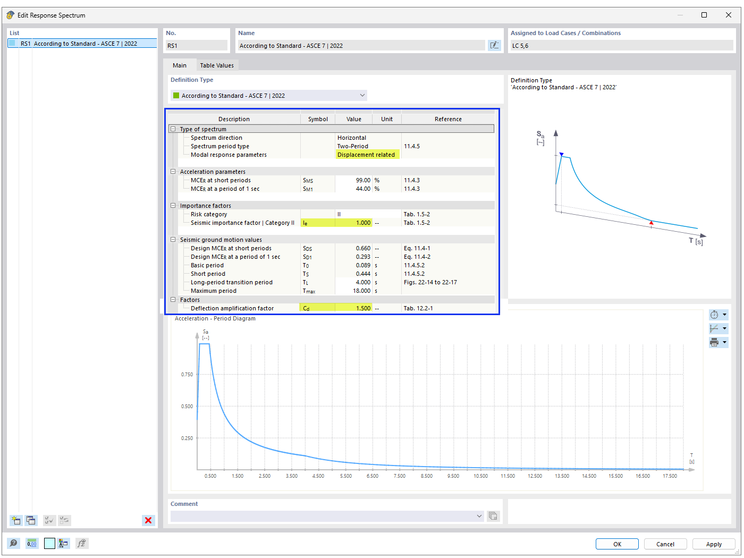Switch to the Table Values tab
The image size is (744, 558).
(217, 65)
